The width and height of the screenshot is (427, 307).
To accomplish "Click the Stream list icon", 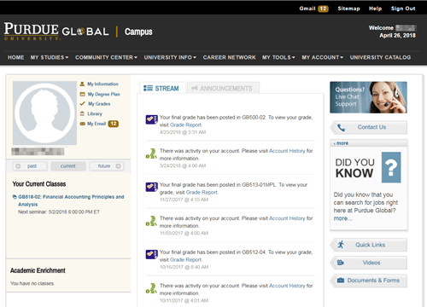I will tap(148, 88).
